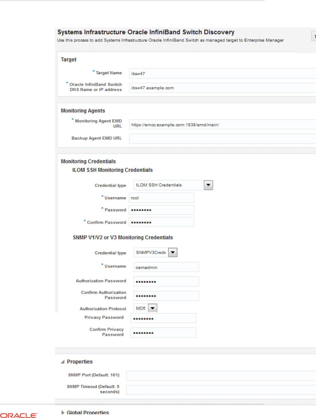The width and height of the screenshot is (316, 418).
Task: Collapse the Properties section triangle
Action: [x=63, y=362]
